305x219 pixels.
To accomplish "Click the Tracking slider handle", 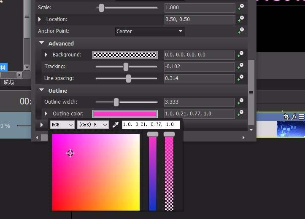I will pyautogui.click(x=126, y=67).
